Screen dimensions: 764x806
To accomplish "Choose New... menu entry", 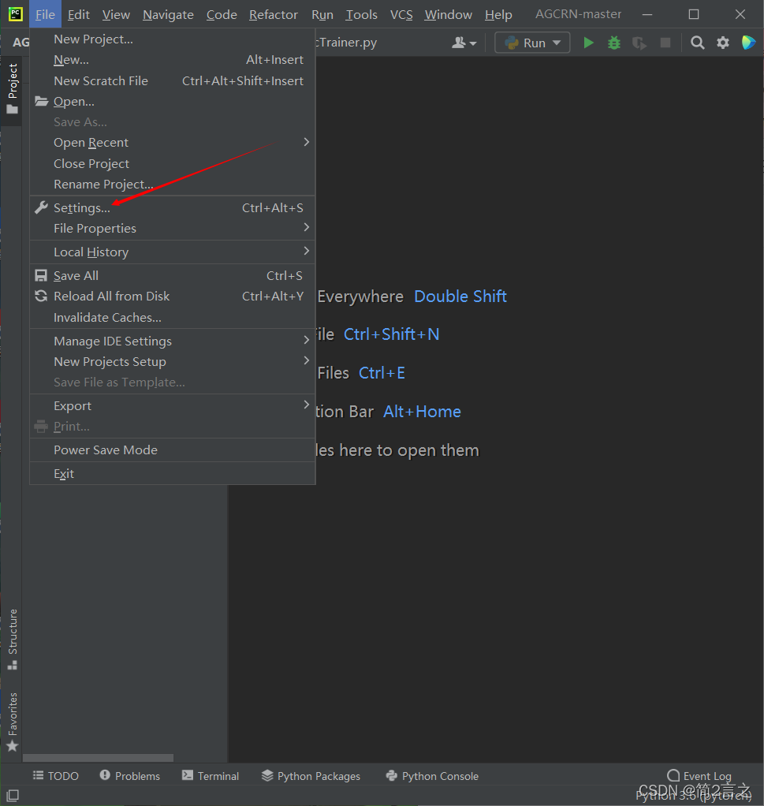I will pyautogui.click(x=172, y=60).
